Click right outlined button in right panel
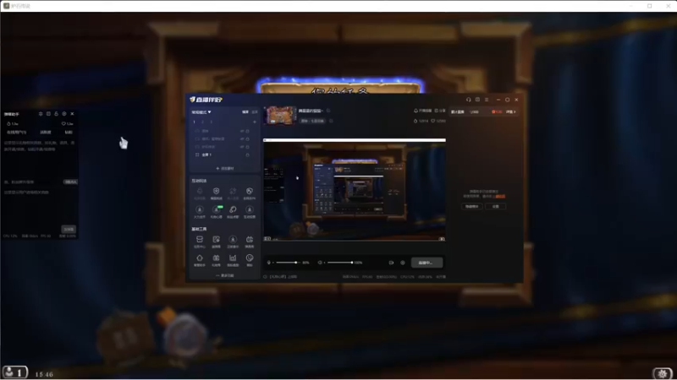677x380 pixels. (496, 206)
